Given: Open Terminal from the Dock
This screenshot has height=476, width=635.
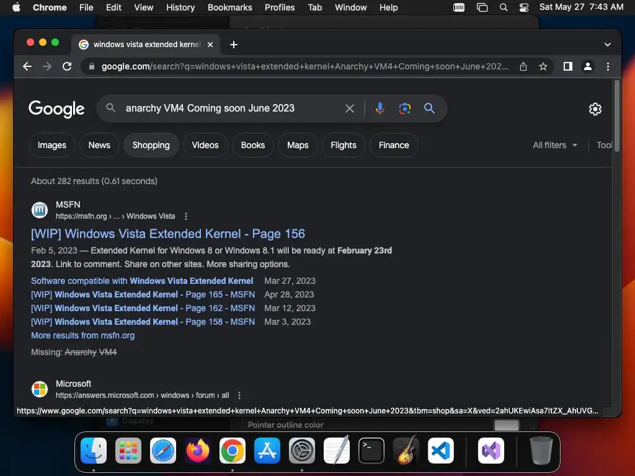Looking at the screenshot, I should pyautogui.click(x=371, y=450).
